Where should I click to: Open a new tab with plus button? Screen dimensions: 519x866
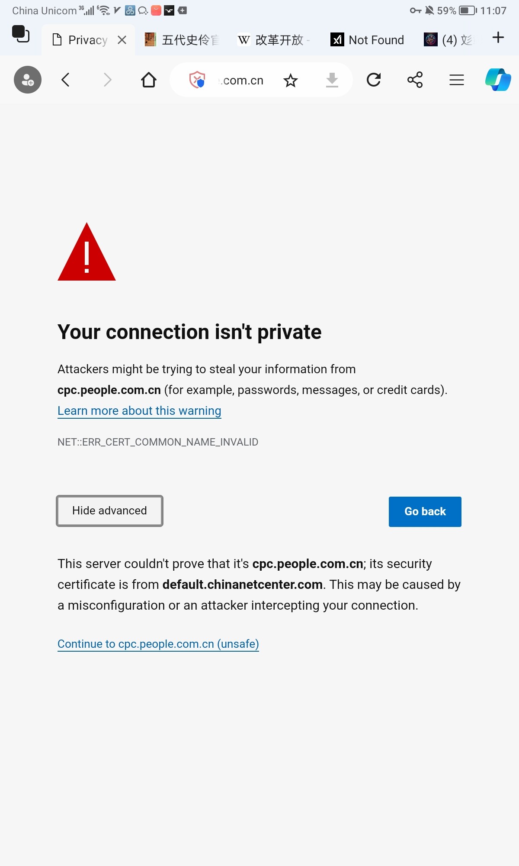[498, 37]
